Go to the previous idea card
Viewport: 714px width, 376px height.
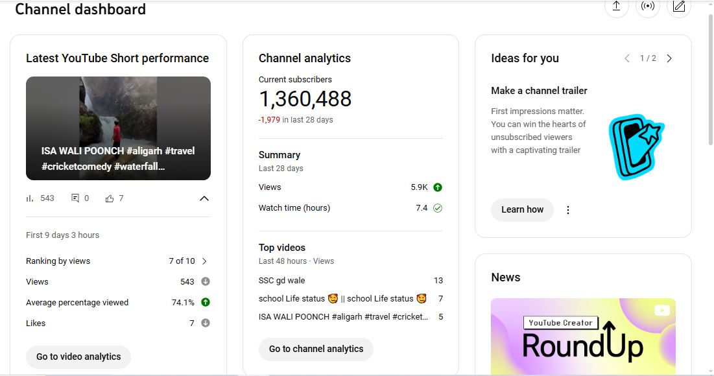(627, 58)
